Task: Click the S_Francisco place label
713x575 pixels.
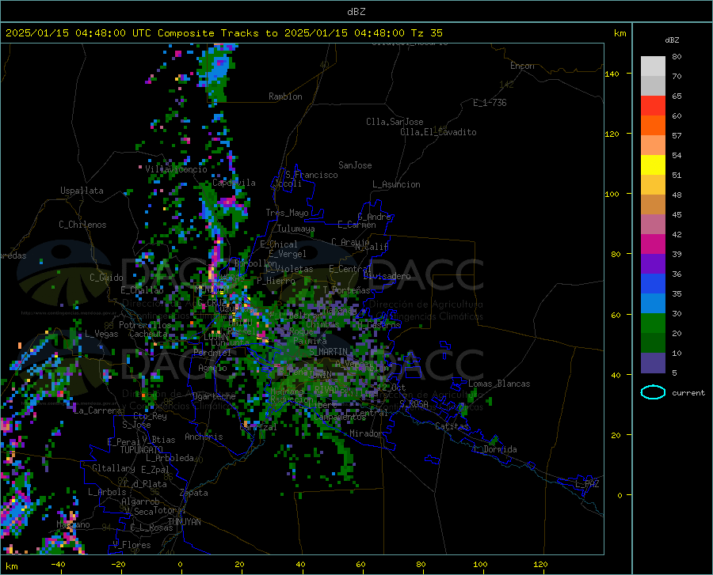Action: tap(311, 175)
